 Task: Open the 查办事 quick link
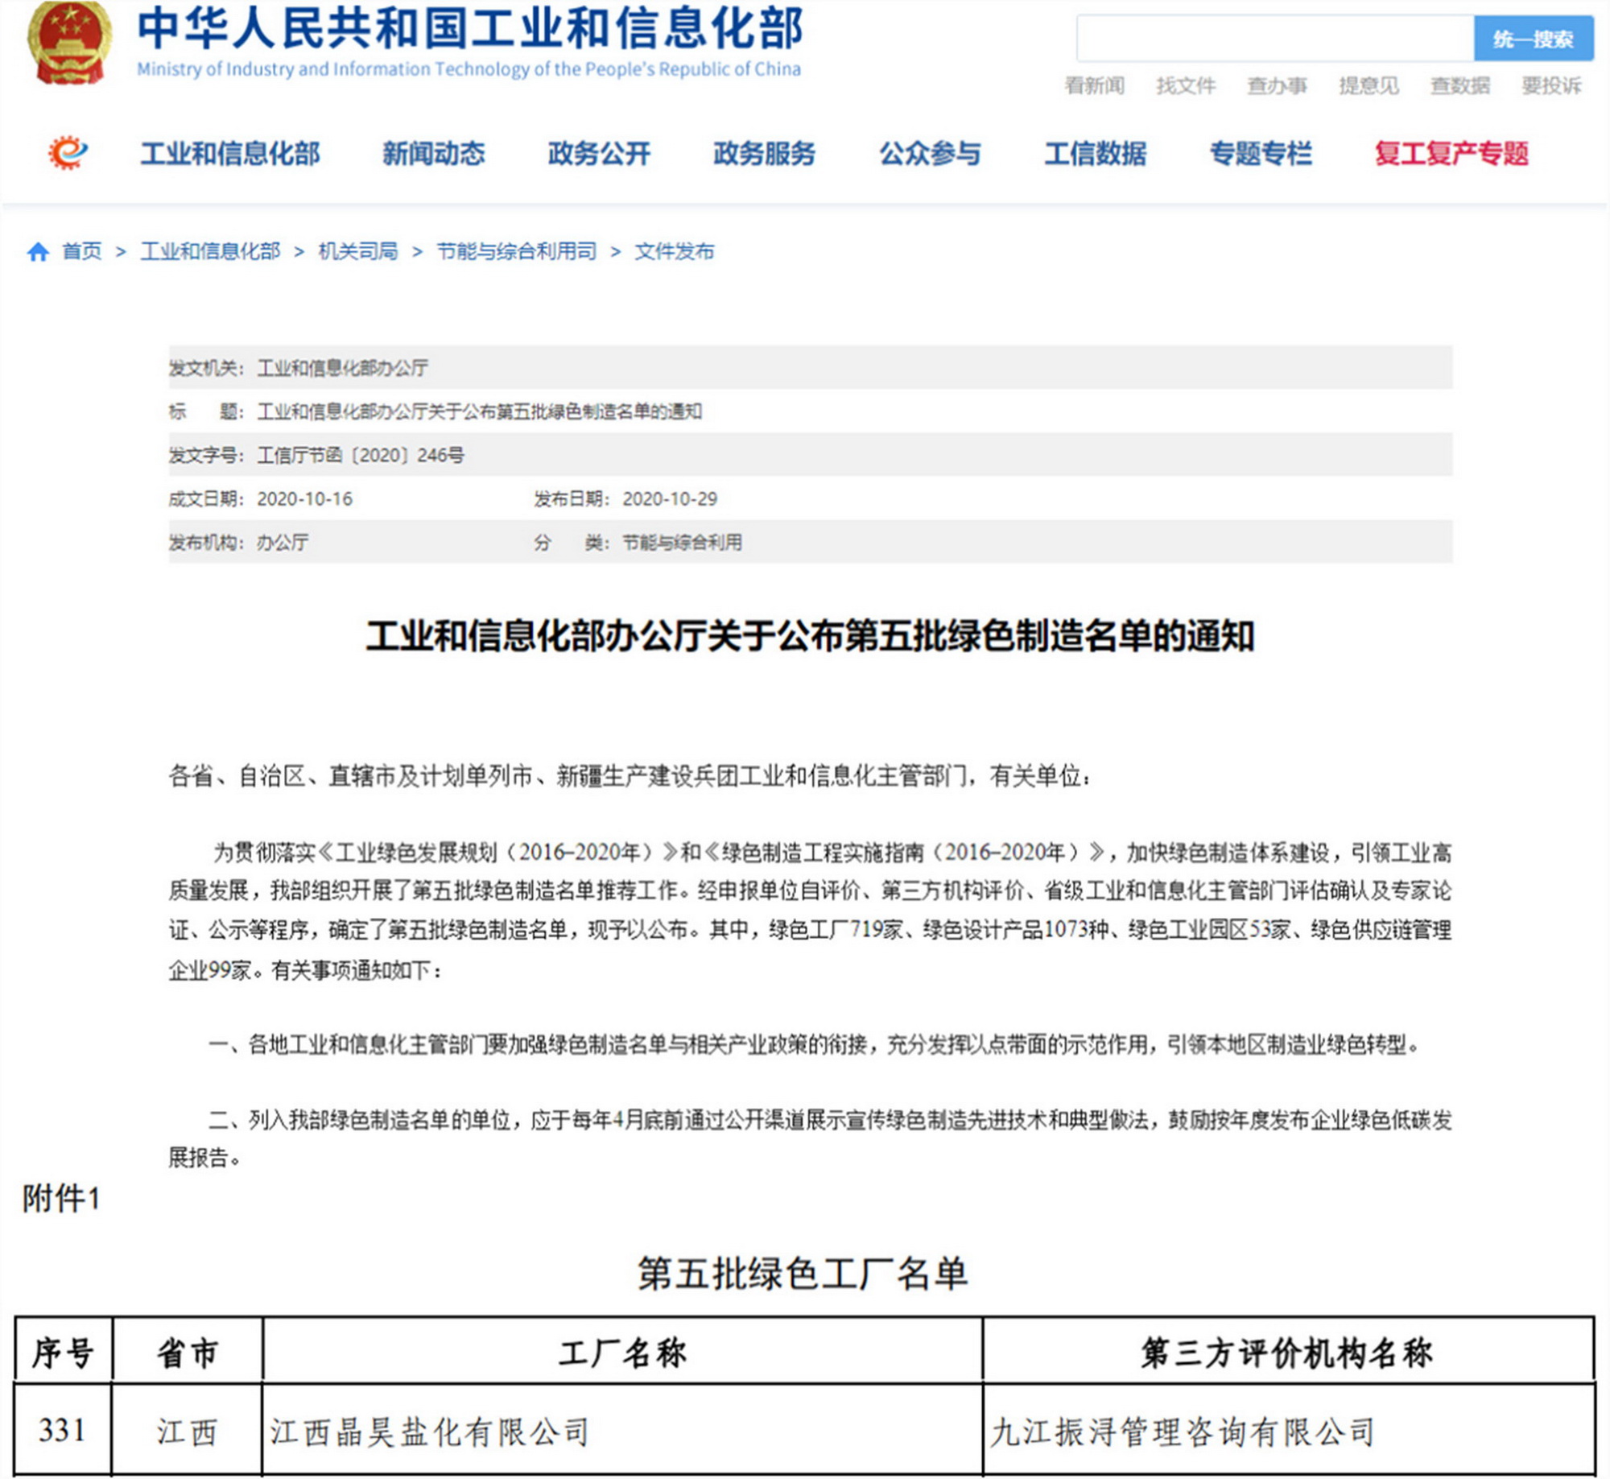(x=1277, y=85)
